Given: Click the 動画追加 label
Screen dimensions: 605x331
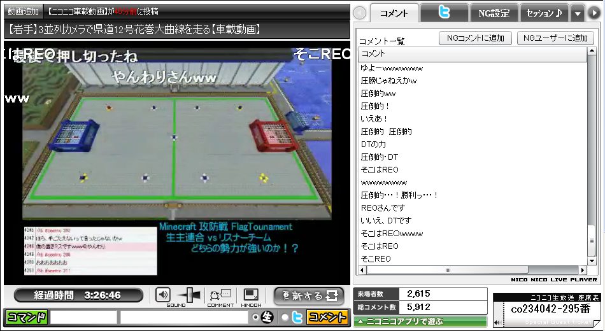Looking at the screenshot, I should click(x=23, y=11).
